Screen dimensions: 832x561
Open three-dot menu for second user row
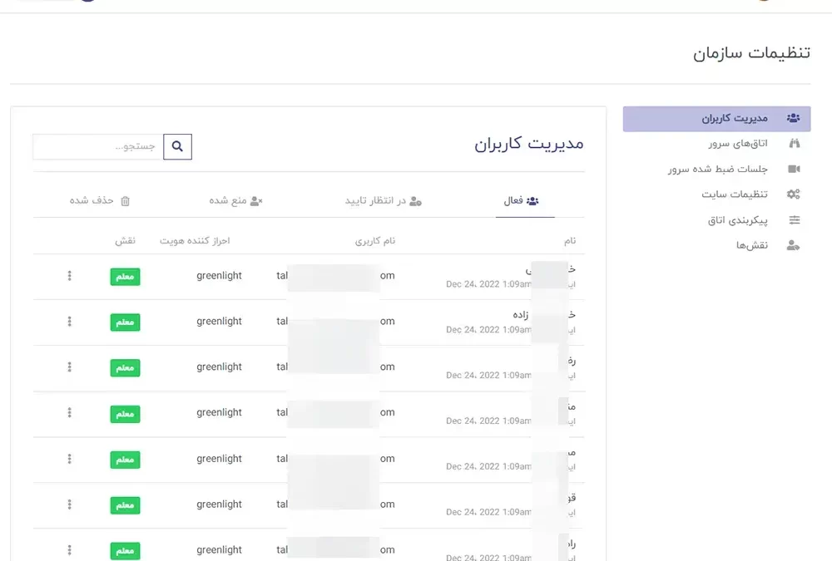click(x=70, y=322)
